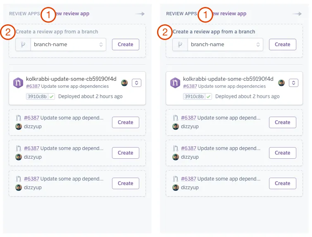Screen dimensions: 312x237
Task: Create review app from branch, right panel
Action: click(283, 45)
